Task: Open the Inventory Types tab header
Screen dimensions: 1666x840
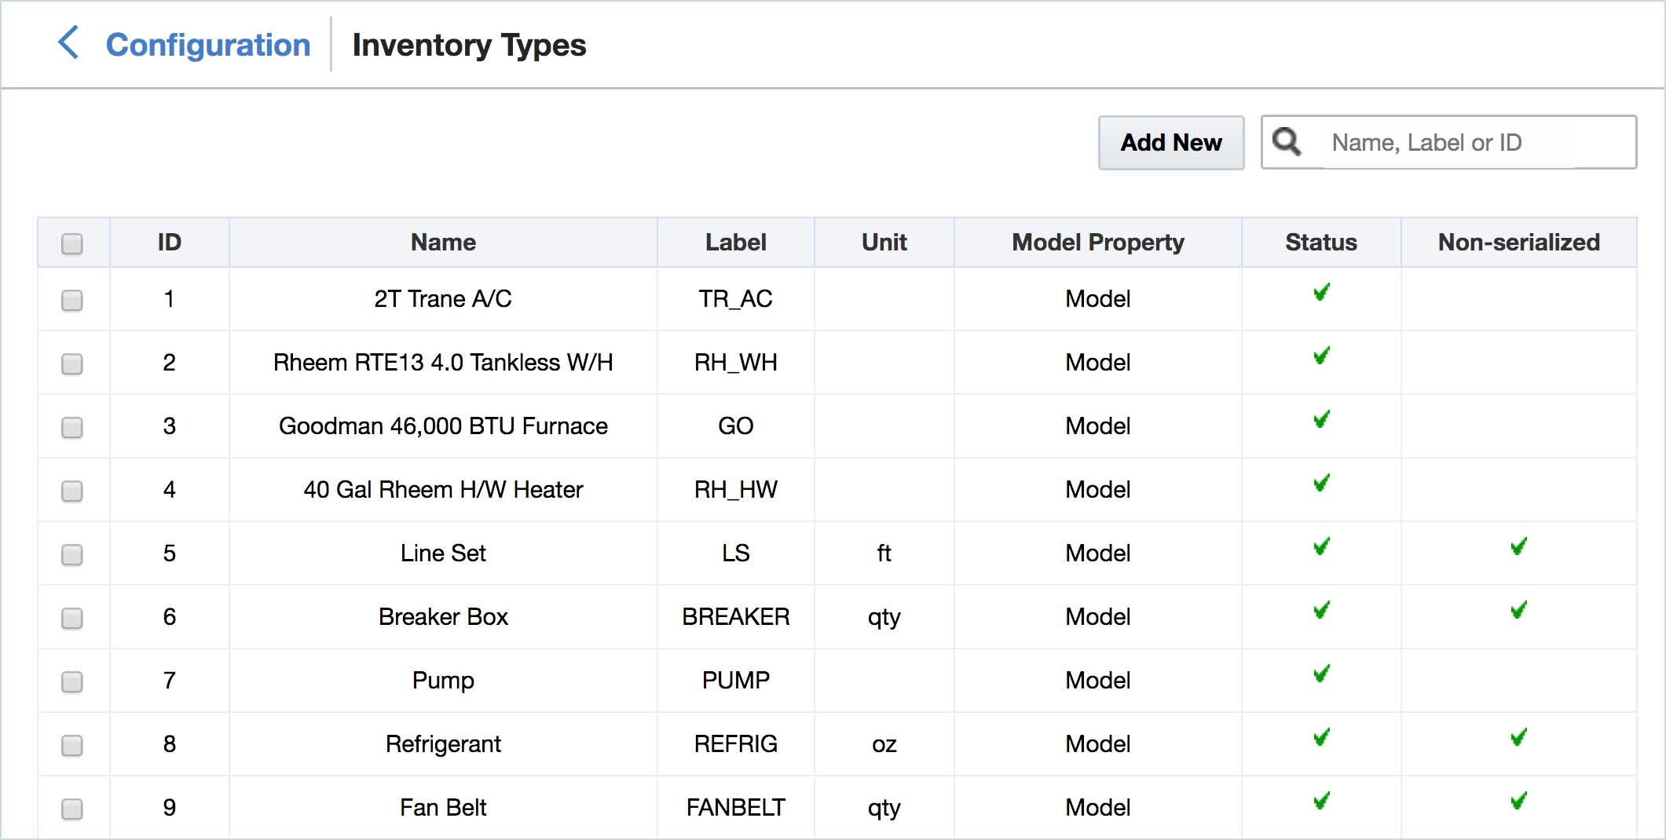Action: pyautogui.click(x=469, y=45)
